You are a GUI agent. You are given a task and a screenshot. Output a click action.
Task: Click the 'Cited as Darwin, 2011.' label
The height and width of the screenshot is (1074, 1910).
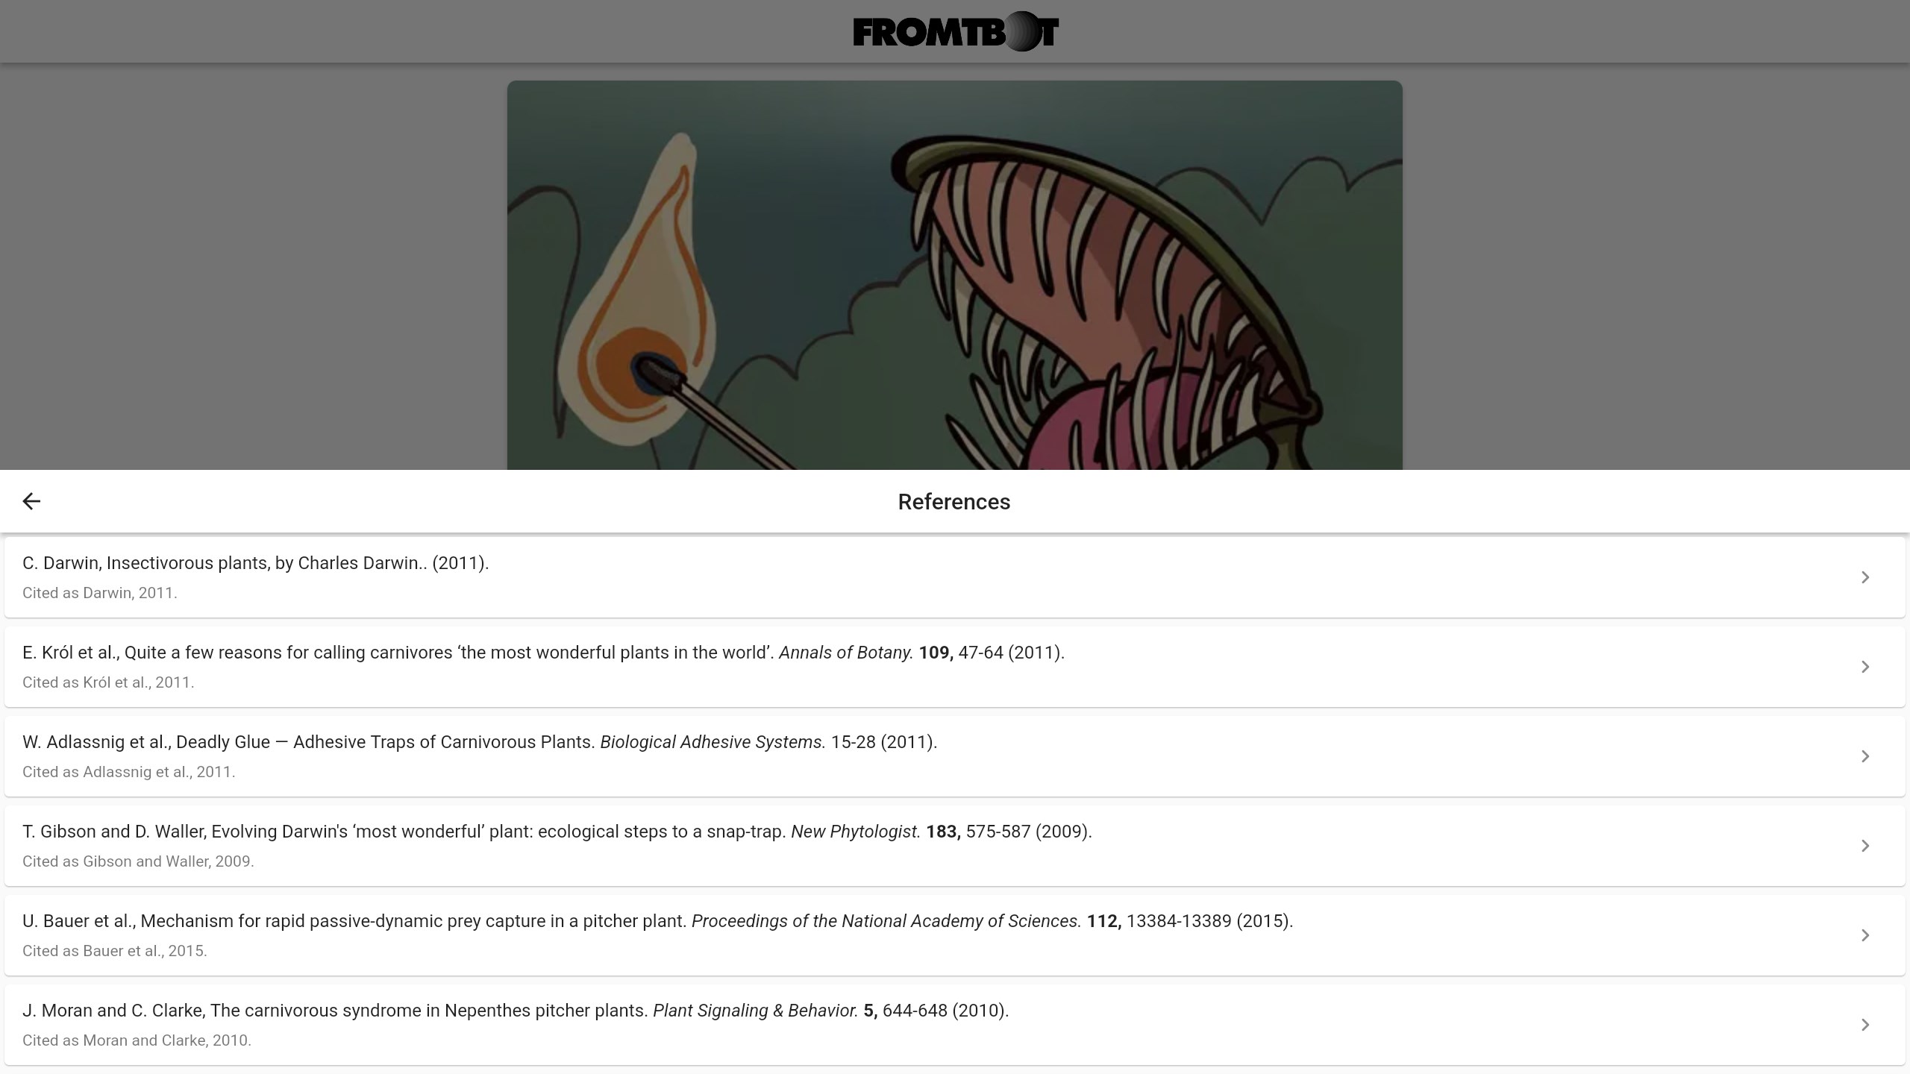tap(100, 593)
